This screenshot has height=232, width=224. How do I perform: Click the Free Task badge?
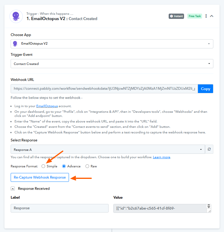195,16
